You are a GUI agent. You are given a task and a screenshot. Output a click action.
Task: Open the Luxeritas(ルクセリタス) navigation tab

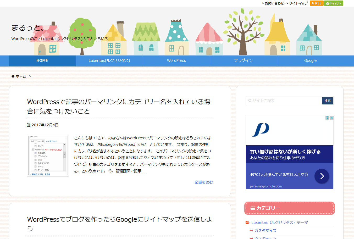pyautogui.click(x=109, y=60)
